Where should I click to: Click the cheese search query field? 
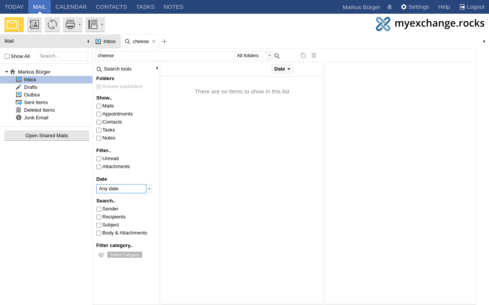point(165,56)
